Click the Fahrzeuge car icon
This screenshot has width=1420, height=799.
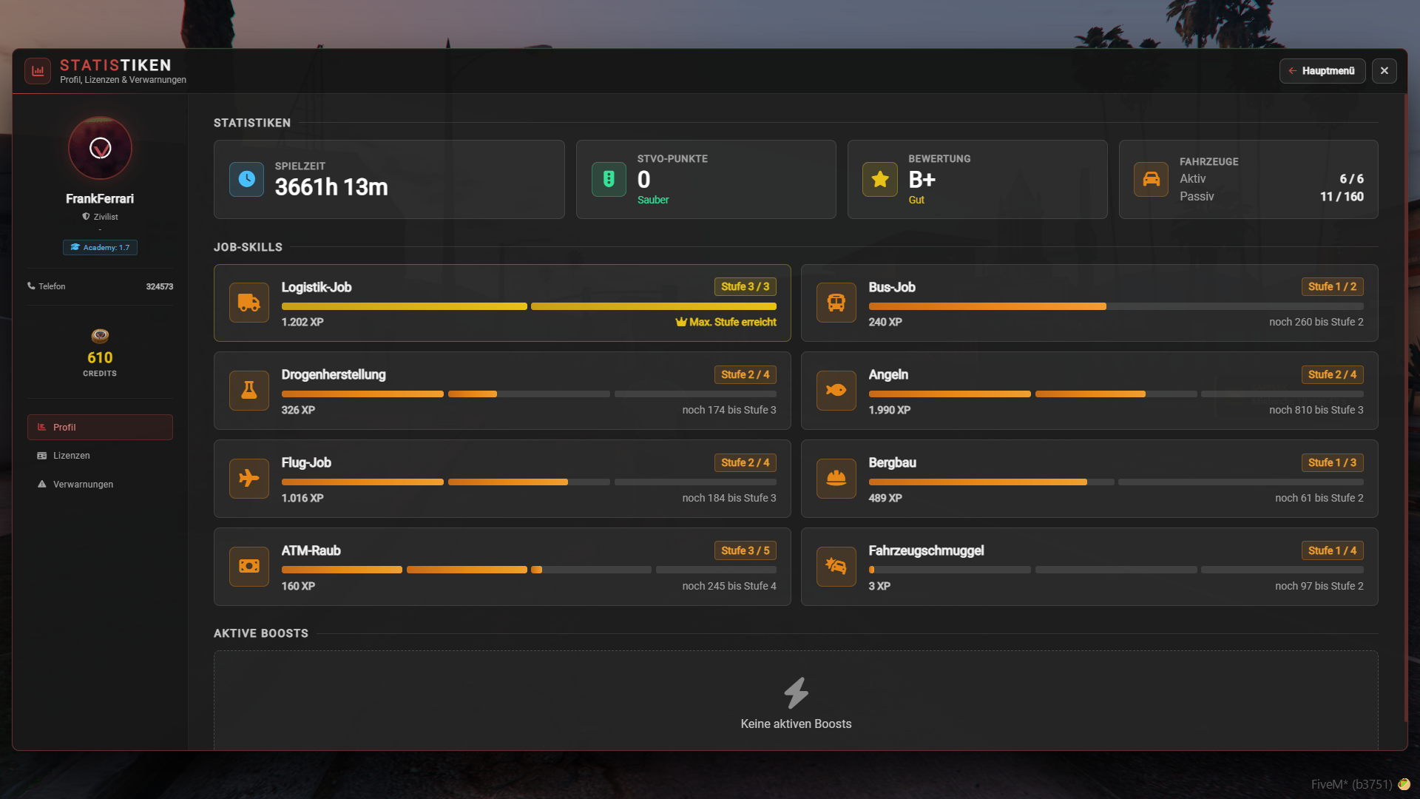(1152, 179)
